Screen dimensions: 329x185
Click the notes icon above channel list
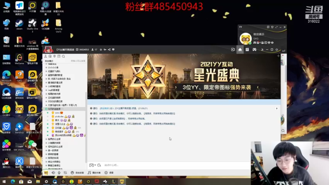pyautogui.click(x=59, y=56)
